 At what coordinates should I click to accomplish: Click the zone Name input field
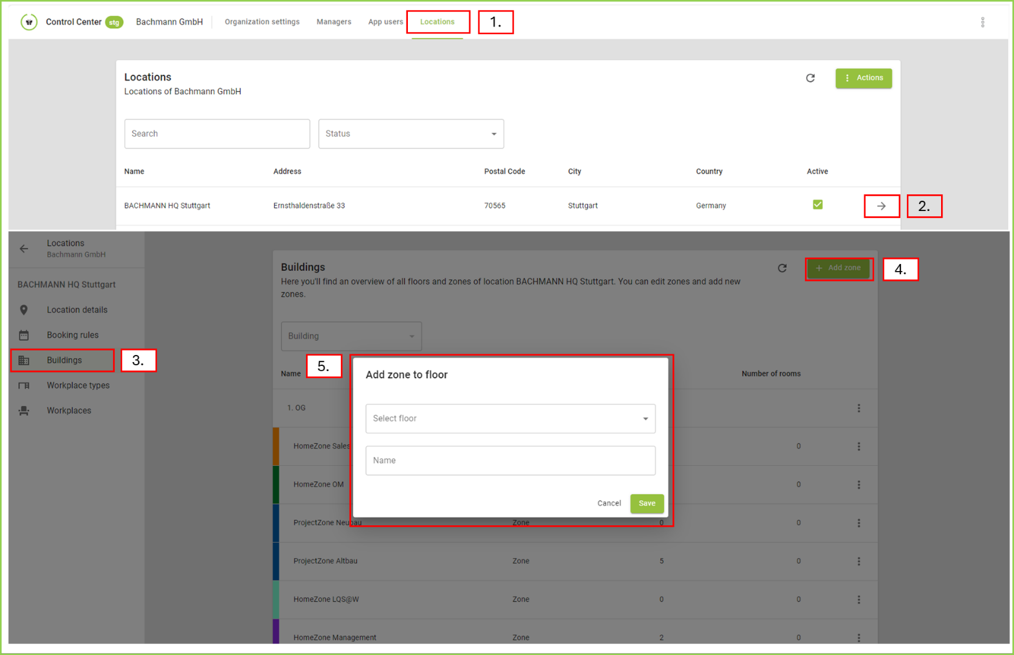[510, 461]
